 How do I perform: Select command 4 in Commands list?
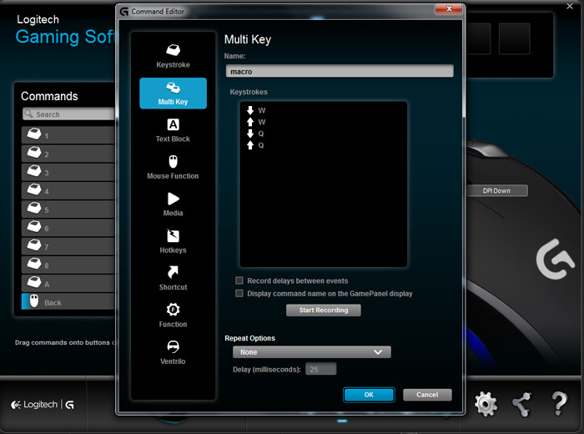68,191
